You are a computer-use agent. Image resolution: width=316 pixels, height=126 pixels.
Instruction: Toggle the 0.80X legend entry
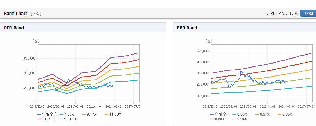[217, 119]
